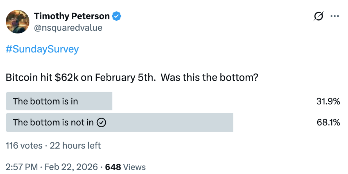Open the Grok actions icon
Screen dimensions: 348x174
[x=318, y=17]
